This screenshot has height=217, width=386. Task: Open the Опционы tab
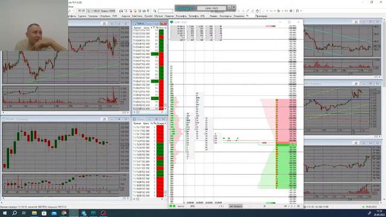pyautogui.click(x=239, y=16)
